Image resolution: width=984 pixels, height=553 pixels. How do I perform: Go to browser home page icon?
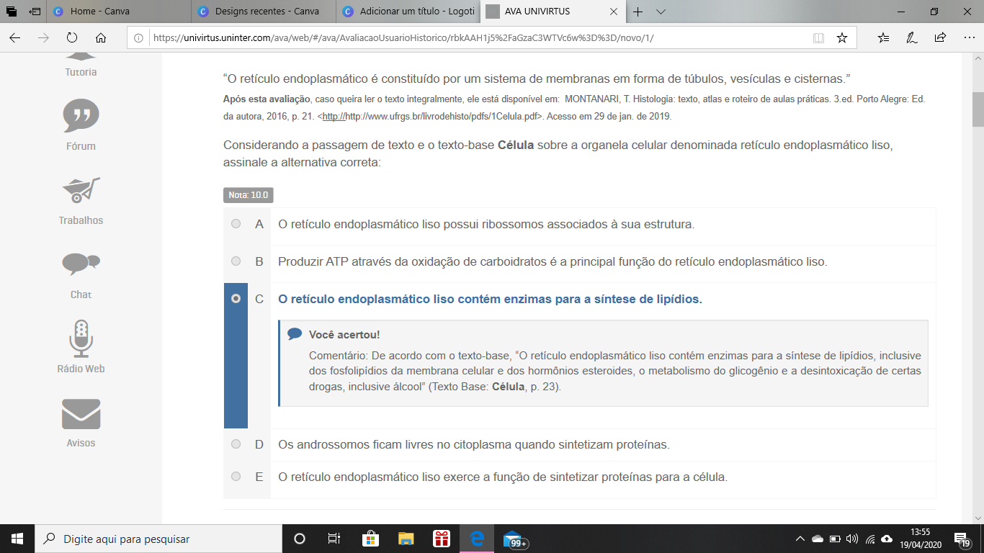[x=101, y=38]
